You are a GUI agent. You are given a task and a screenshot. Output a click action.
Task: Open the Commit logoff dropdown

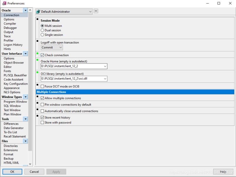52,48
